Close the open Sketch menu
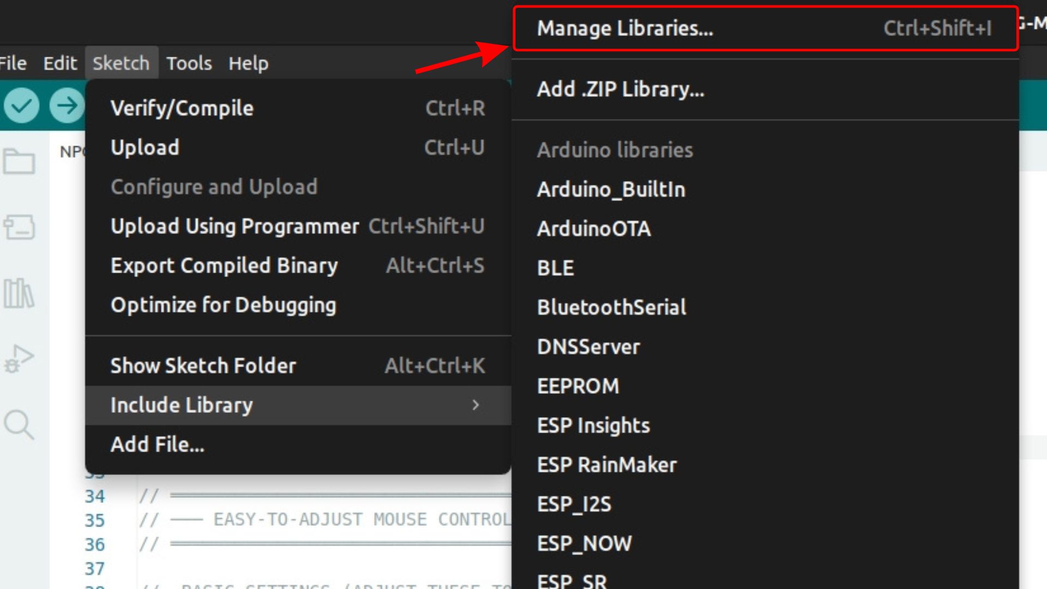This screenshot has height=589, width=1047. (x=121, y=63)
